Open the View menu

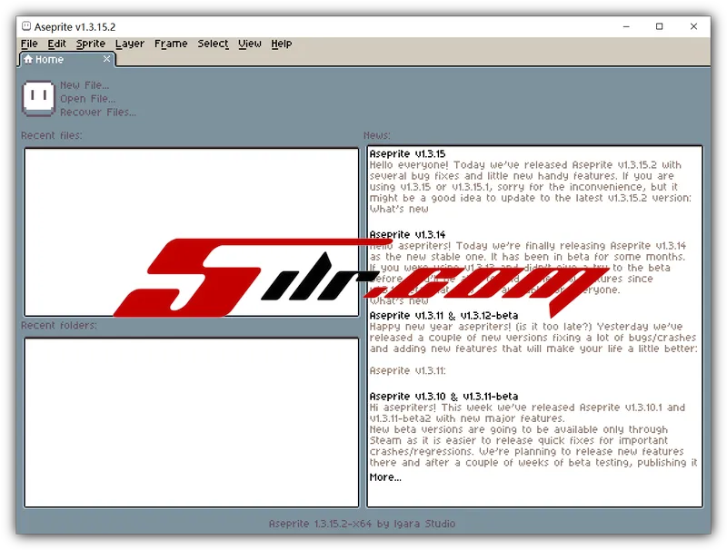click(249, 44)
